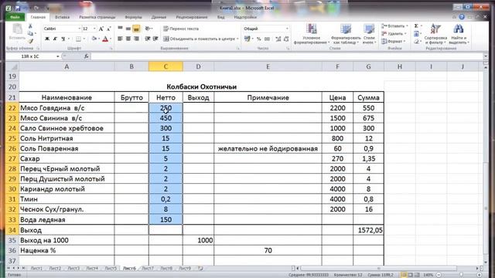This screenshot has height=278, width=495.
Task: Click the insert new sheet tab icon
Action: pos(200,268)
